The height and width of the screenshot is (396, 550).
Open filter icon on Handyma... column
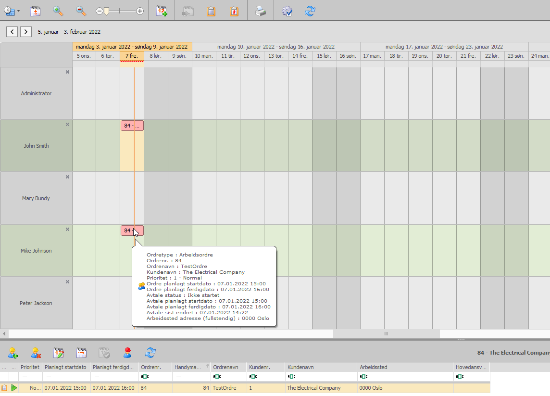point(208,366)
